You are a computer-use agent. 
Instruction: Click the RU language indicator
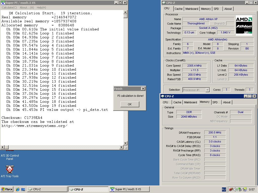pos(224,189)
